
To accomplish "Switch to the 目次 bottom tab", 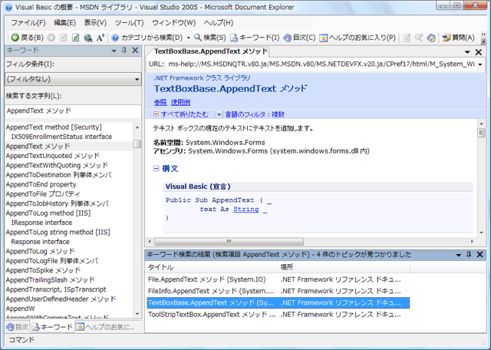I will click(17, 327).
